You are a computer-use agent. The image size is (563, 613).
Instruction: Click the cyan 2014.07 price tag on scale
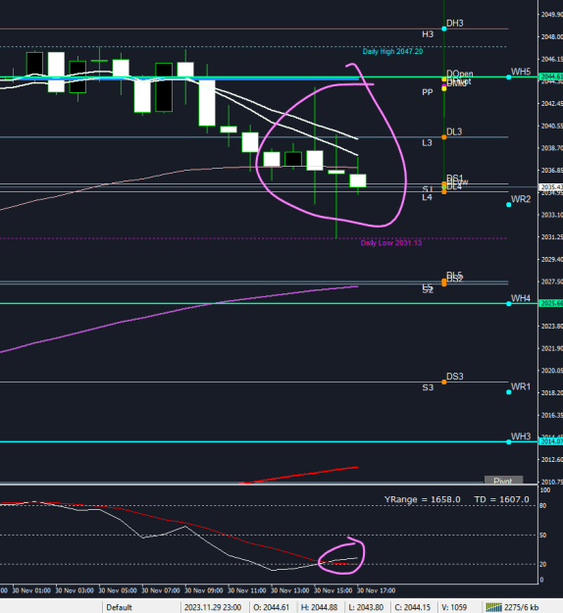tap(551, 441)
